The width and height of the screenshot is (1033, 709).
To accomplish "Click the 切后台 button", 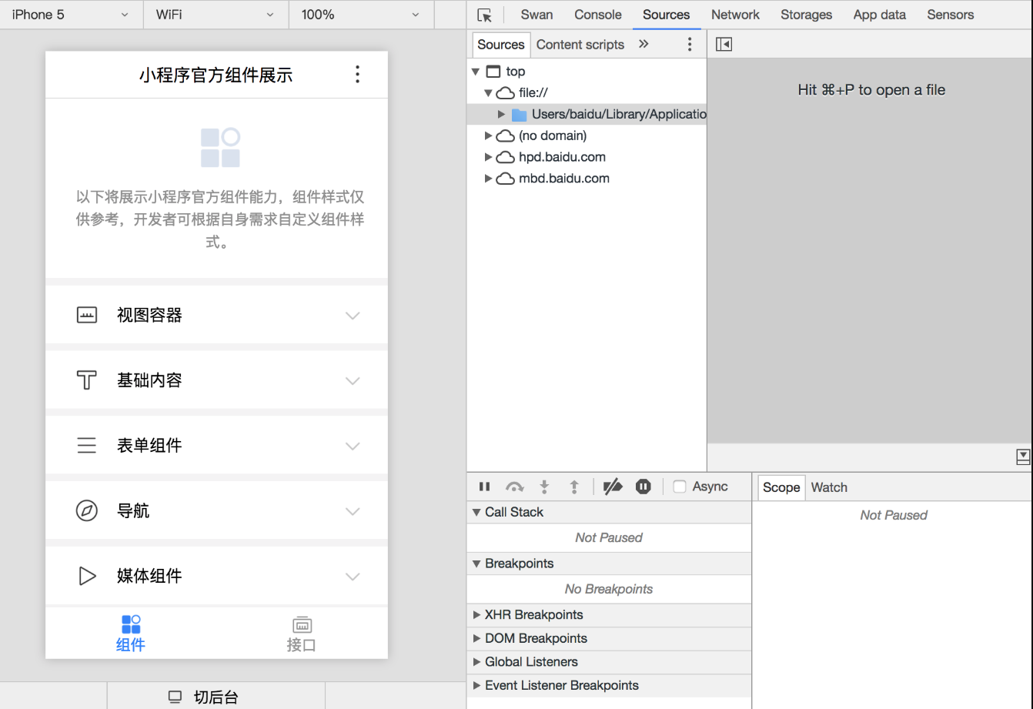I will [215, 697].
